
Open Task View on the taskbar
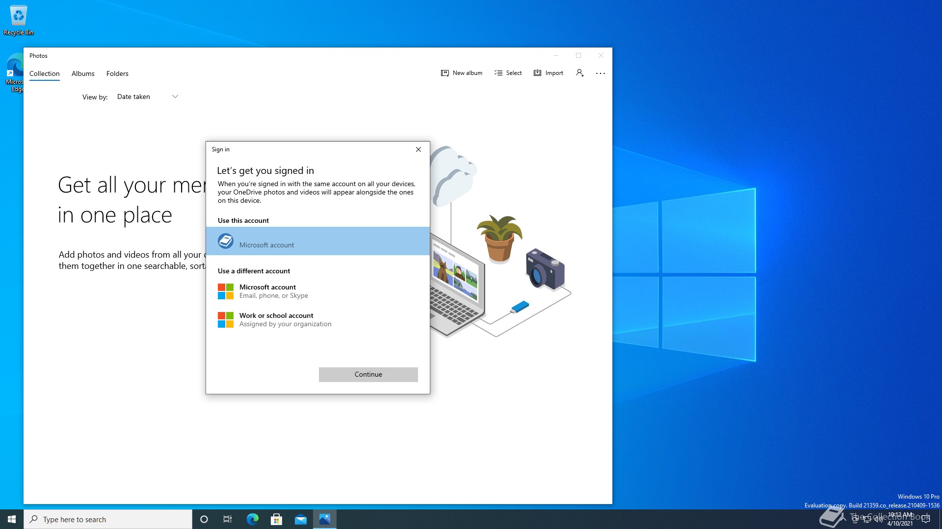pyautogui.click(x=228, y=519)
